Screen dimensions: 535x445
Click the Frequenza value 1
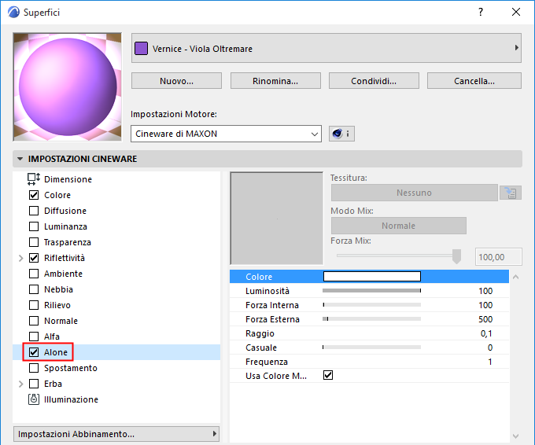(490, 362)
